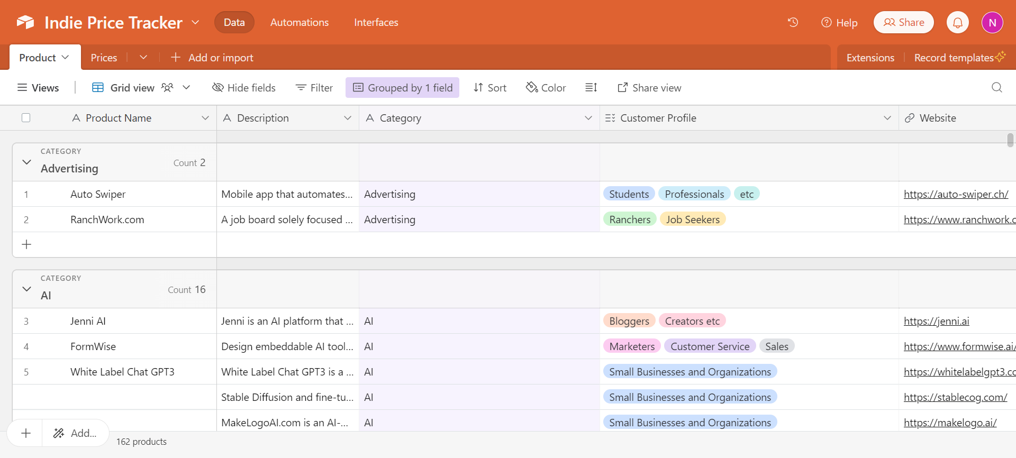Open Customer Profile field dropdown arrow
Screen dimensions: 1016x458
pos(887,118)
